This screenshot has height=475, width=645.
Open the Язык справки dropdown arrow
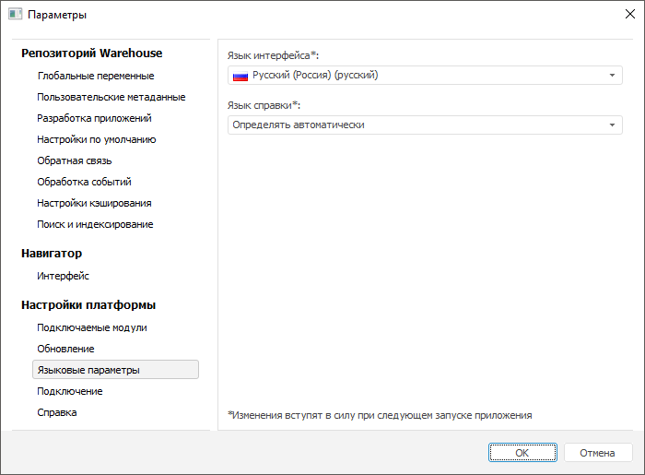click(613, 125)
